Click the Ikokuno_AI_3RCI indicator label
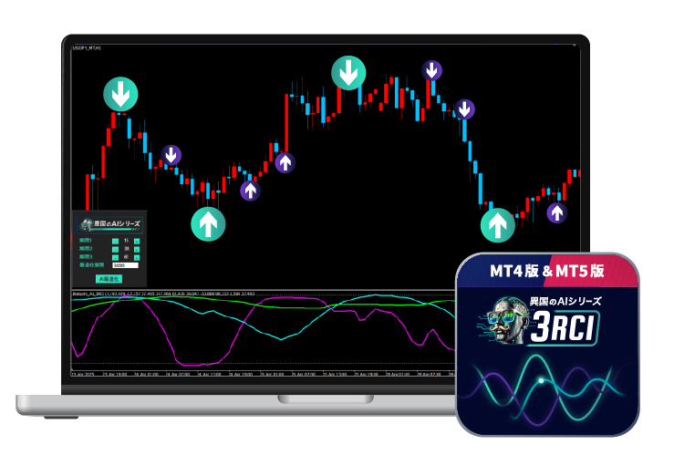This screenshot has width=674, height=455. click(x=164, y=294)
